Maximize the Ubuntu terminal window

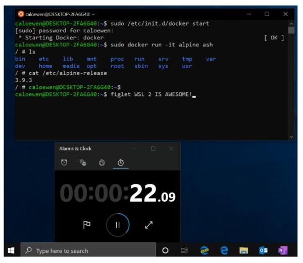(x=267, y=14)
